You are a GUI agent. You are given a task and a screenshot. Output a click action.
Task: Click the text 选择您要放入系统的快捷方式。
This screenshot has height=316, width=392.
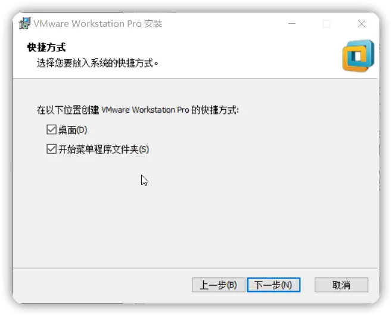(98, 63)
